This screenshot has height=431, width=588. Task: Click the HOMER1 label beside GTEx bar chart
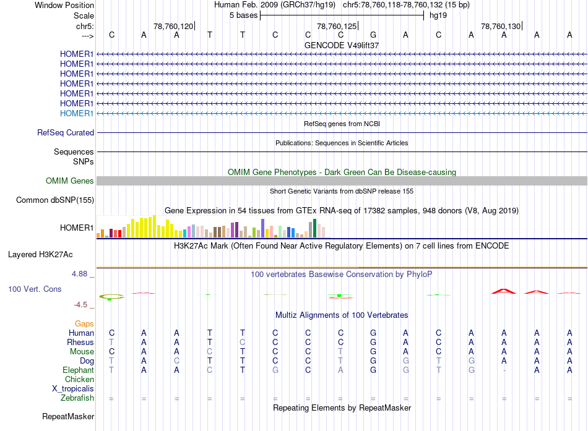pyautogui.click(x=77, y=228)
